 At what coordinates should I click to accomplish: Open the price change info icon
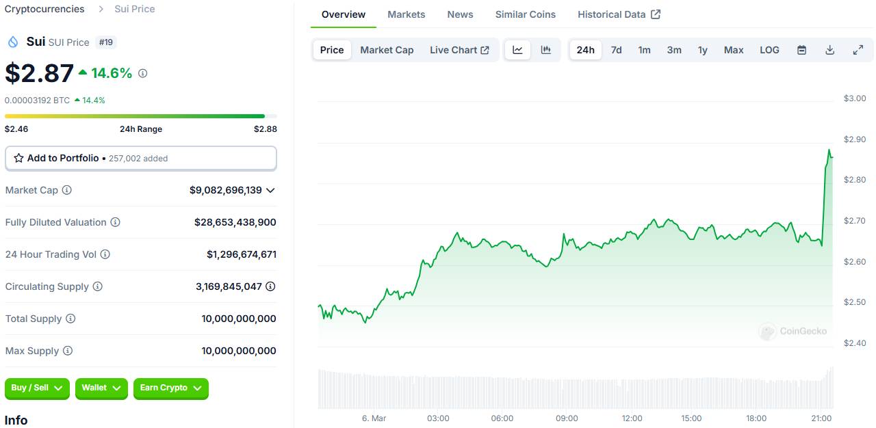click(142, 73)
